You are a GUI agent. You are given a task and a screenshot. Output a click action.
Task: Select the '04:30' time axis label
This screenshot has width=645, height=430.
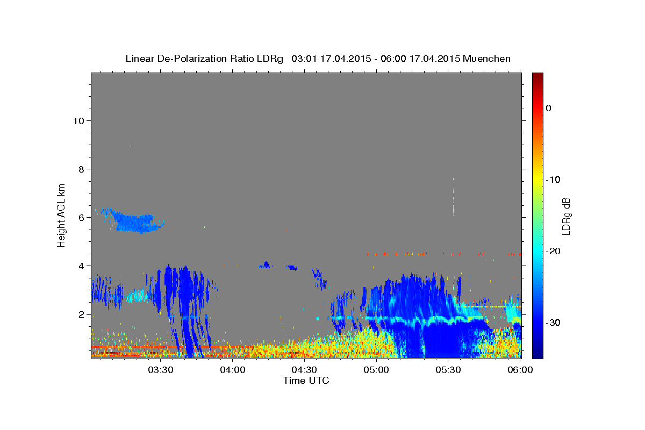coord(304,370)
